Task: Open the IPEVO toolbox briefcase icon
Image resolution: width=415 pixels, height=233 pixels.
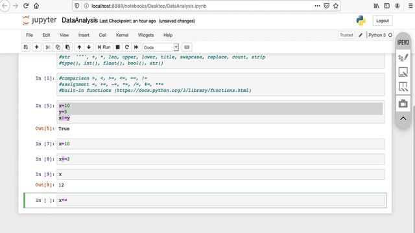Action: click(403, 104)
